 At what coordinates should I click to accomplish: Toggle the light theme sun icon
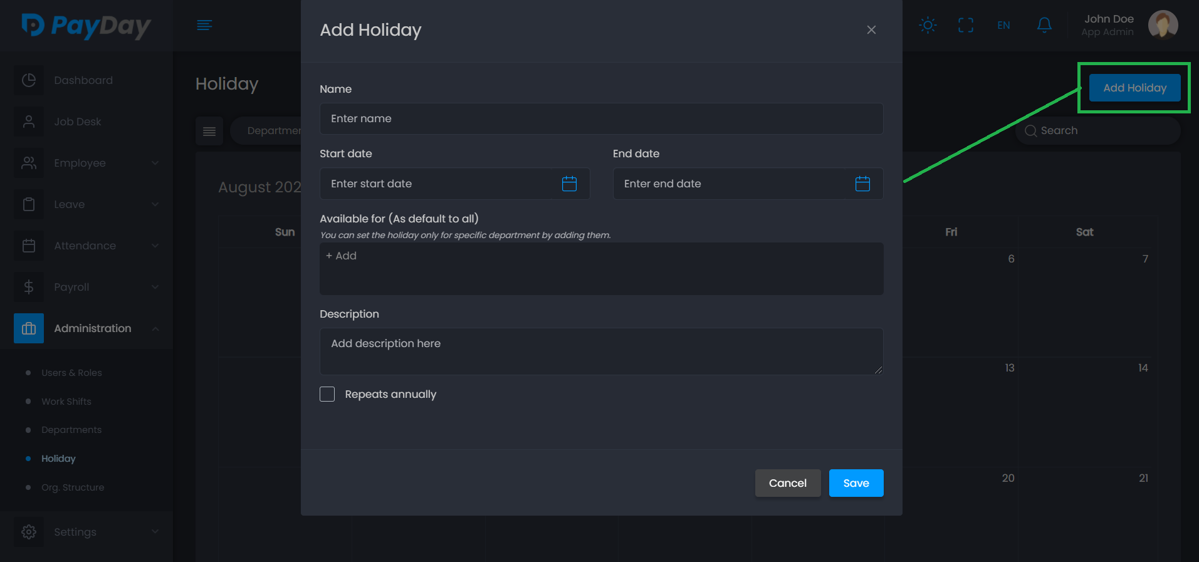[x=928, y=25]
